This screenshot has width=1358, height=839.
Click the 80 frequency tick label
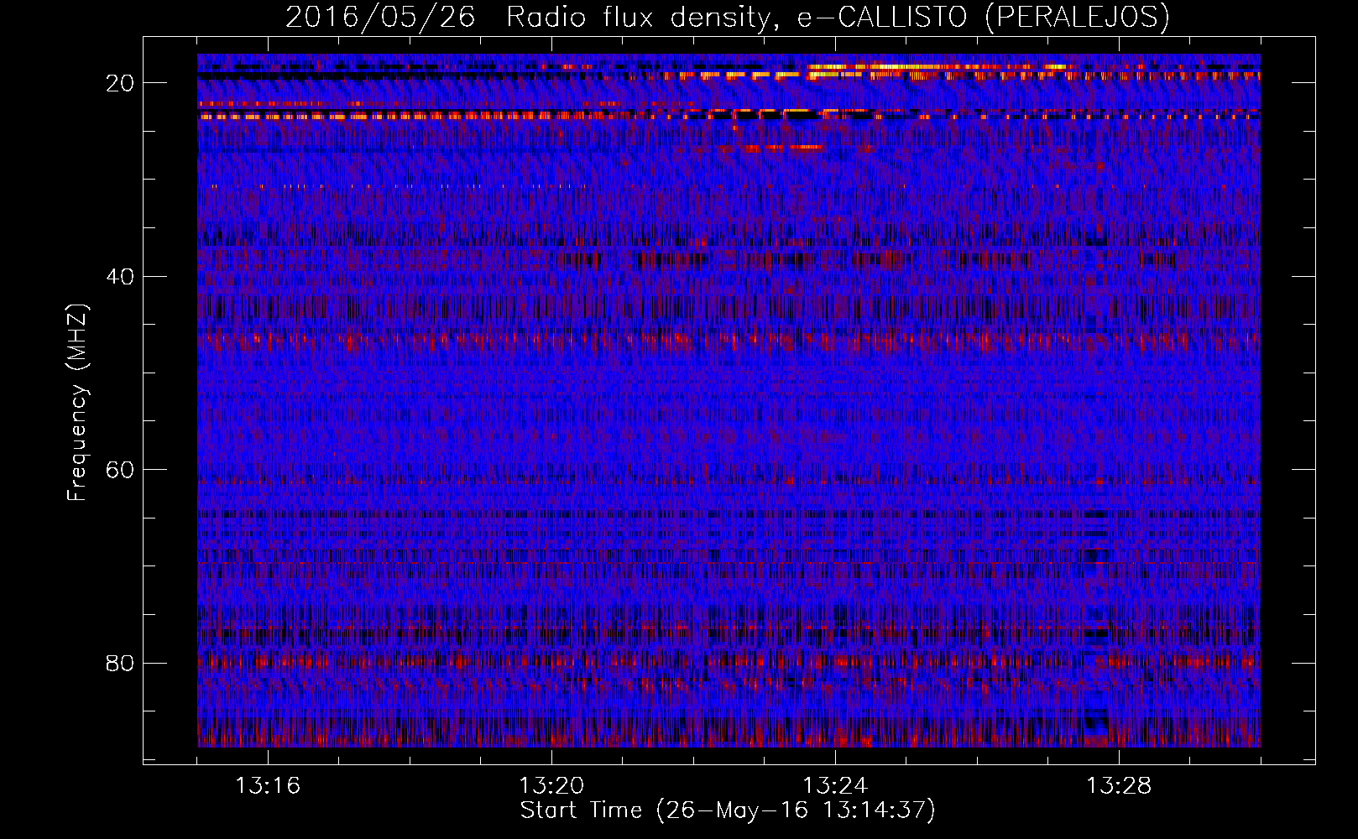coord(120,663)
